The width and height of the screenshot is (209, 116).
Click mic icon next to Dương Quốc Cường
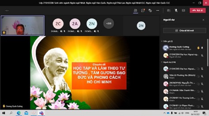tap(202, 48)
